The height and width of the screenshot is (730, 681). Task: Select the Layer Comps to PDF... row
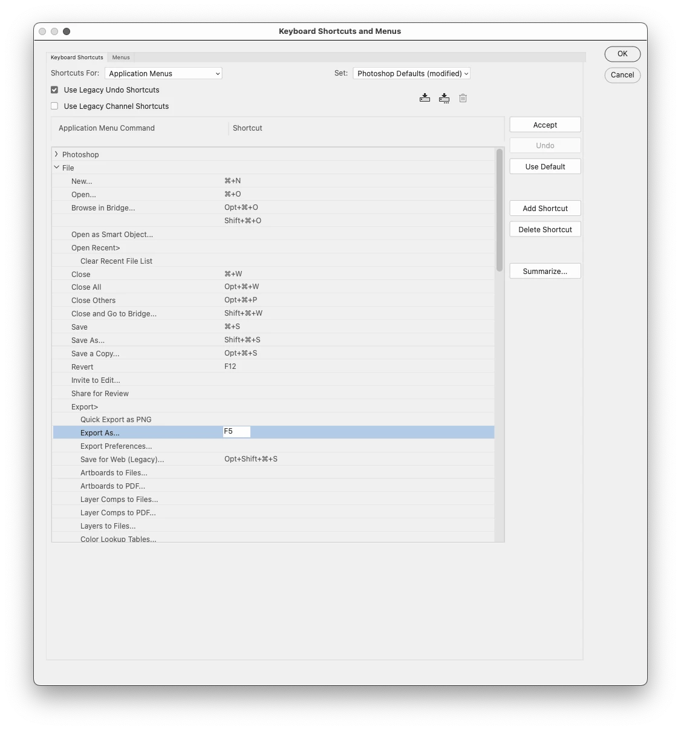[x=273, y=512]
